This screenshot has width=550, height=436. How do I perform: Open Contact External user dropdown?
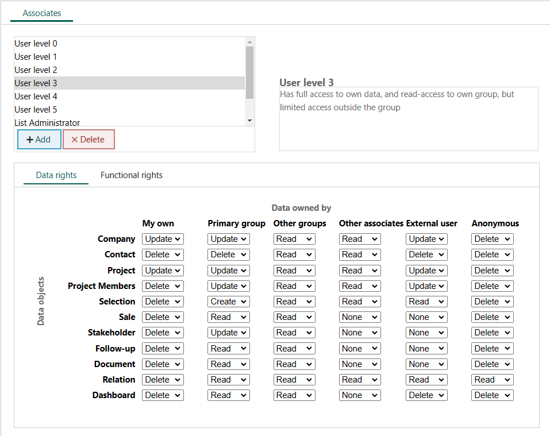click(426, 254)
